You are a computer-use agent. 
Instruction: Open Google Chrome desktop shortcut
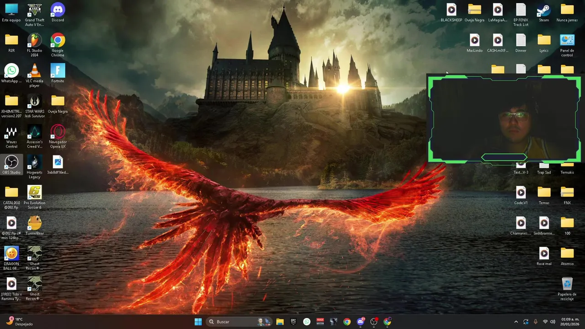(58, 46)
